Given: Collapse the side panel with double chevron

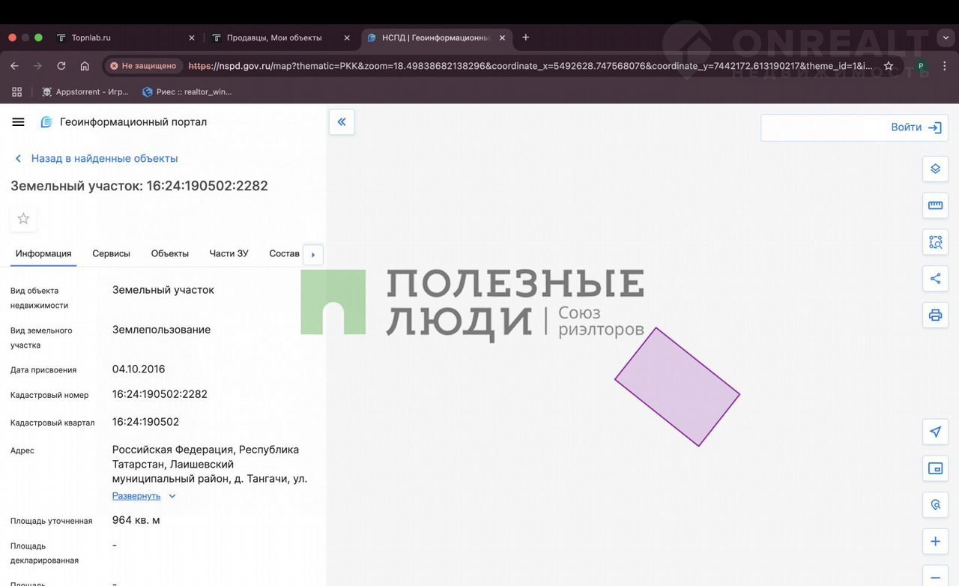Looking at the screenshot, I should click(x=342, y=122).
